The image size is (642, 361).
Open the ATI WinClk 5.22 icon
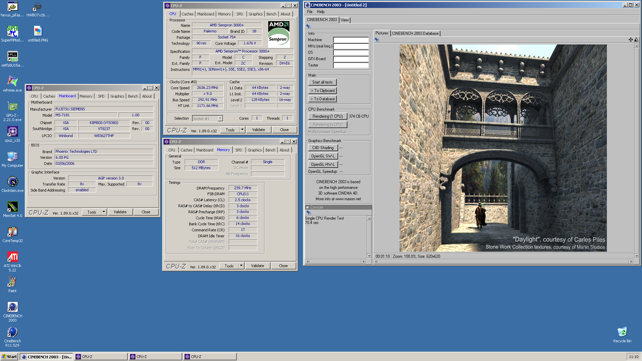click(12, 262)
